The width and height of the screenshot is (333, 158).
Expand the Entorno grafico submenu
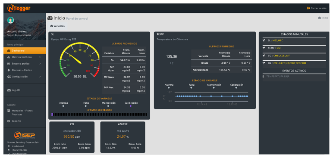click(40, 64)
